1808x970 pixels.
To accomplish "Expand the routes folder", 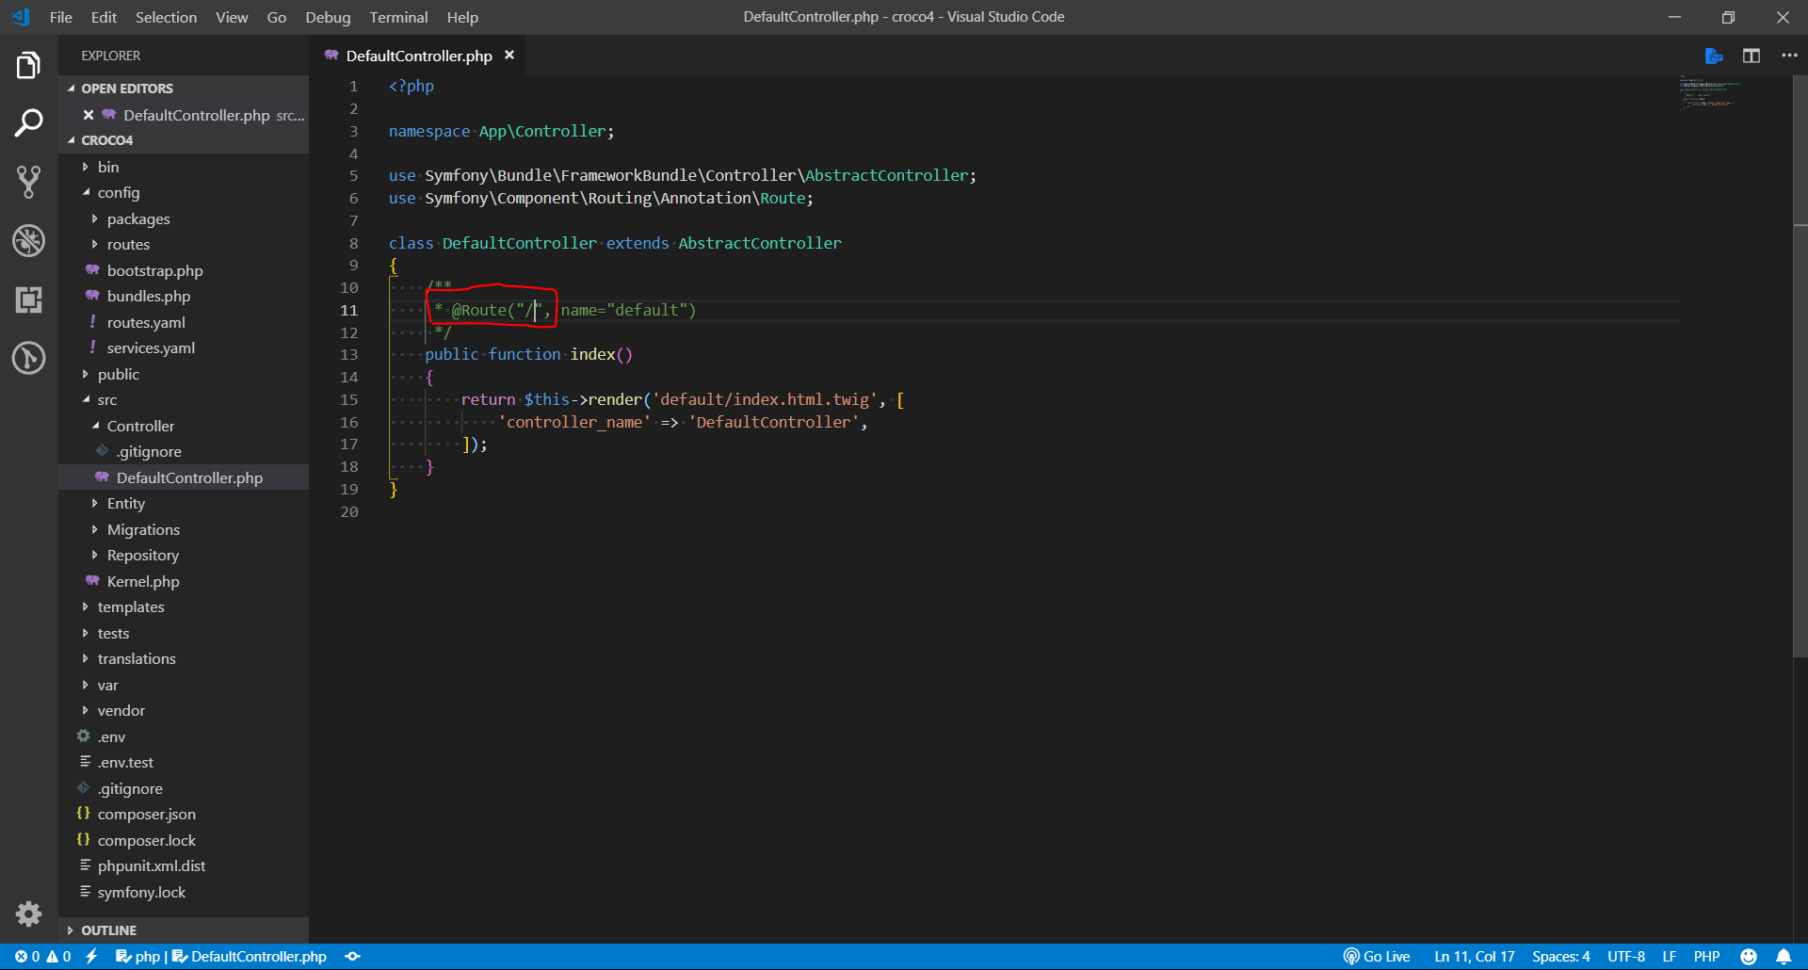I will click(184, 245).
